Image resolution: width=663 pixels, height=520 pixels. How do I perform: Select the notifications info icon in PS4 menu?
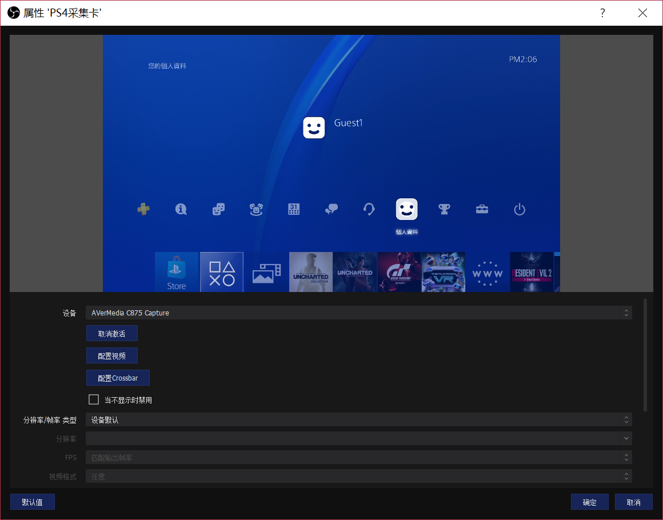(x=181, y=209)
